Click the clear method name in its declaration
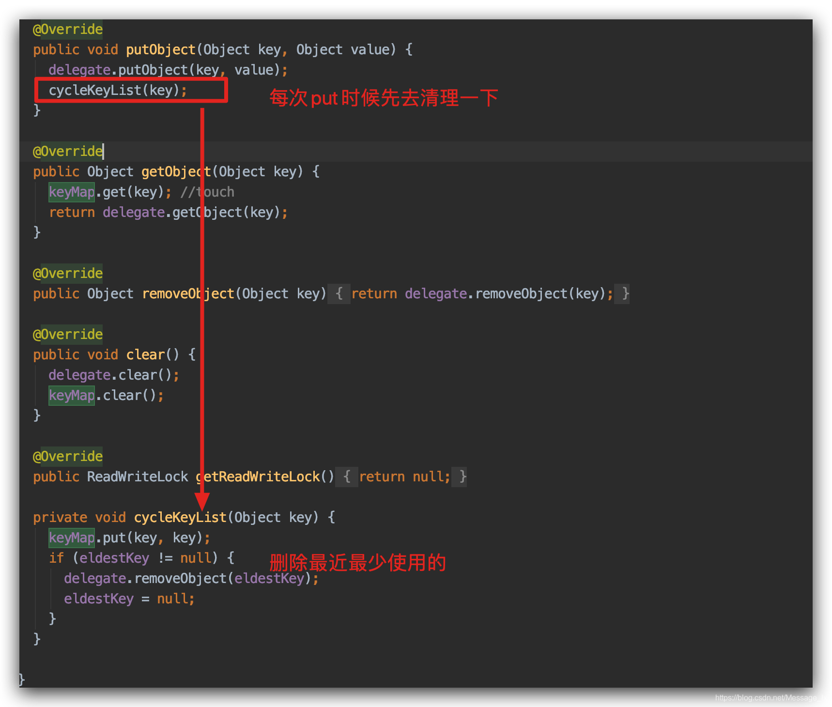 [x=145, y=355]
